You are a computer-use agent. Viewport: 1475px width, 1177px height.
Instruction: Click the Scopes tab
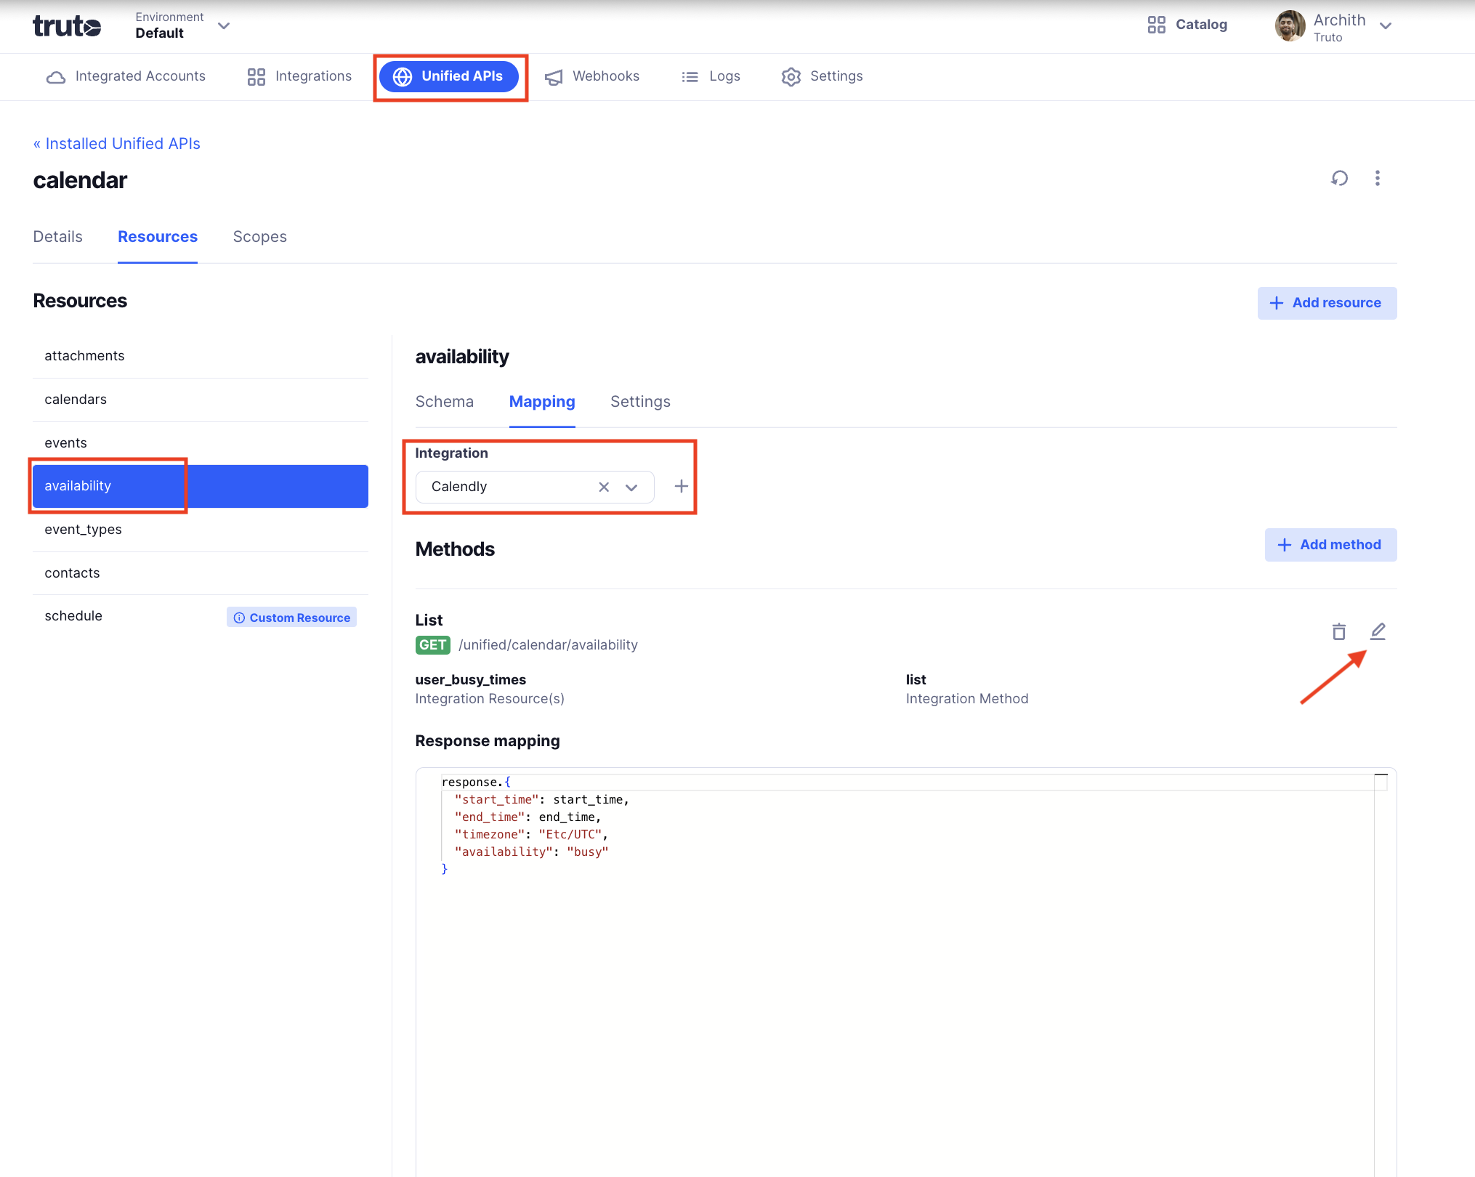click(259, 237)
